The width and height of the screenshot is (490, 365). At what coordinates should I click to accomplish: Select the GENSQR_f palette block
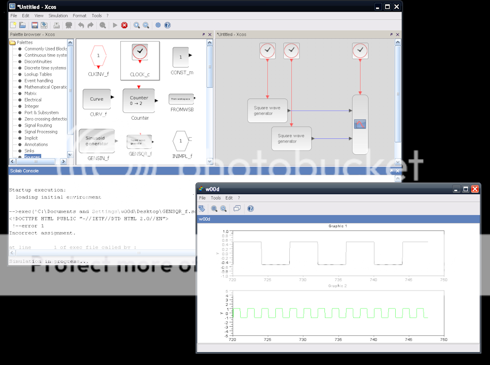[x=140, y=145]
